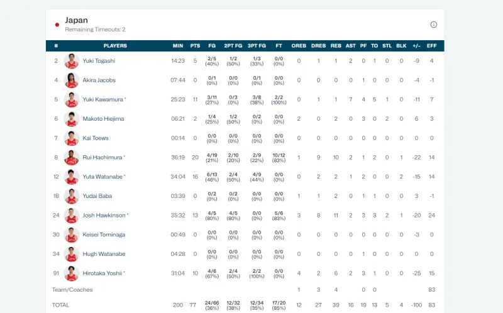Click the DREB column header
Viewport: 503px width, 313px height.
tap(318, 46)
